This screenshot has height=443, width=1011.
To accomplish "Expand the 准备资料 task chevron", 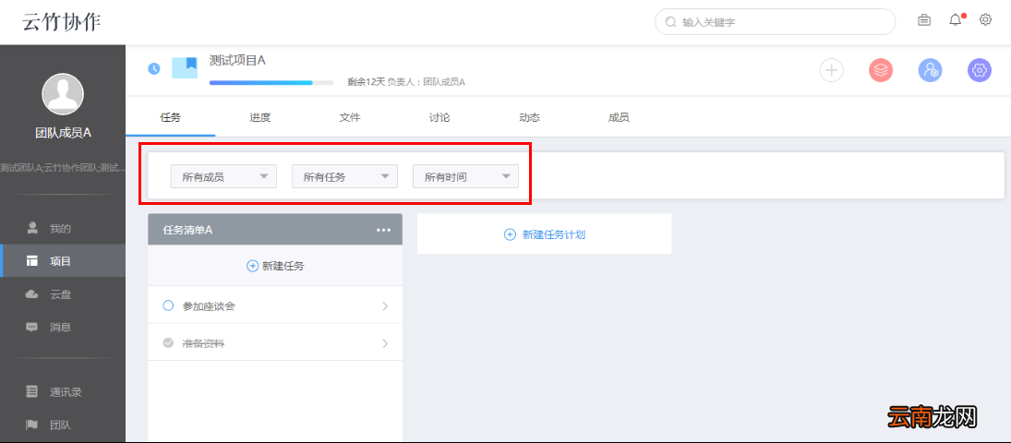I will pos(385,343).
